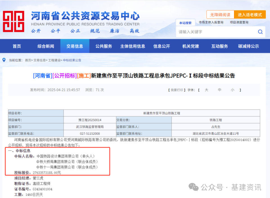Click construction period 1460日历天
This screenshot has width=270, height=198.
click(x=34, y=195)
